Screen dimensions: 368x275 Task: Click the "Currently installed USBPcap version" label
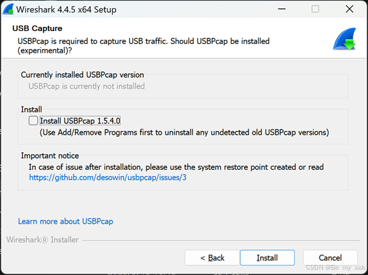82,75
